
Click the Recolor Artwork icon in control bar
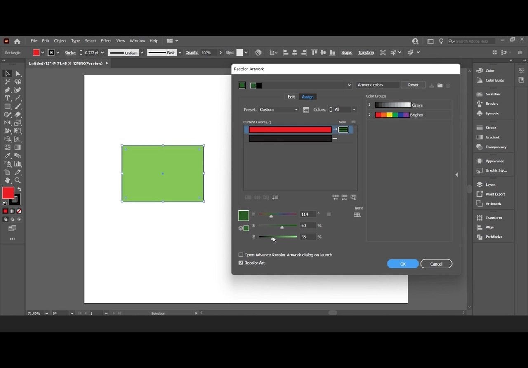pyautogui.click(x=258, y=53)
